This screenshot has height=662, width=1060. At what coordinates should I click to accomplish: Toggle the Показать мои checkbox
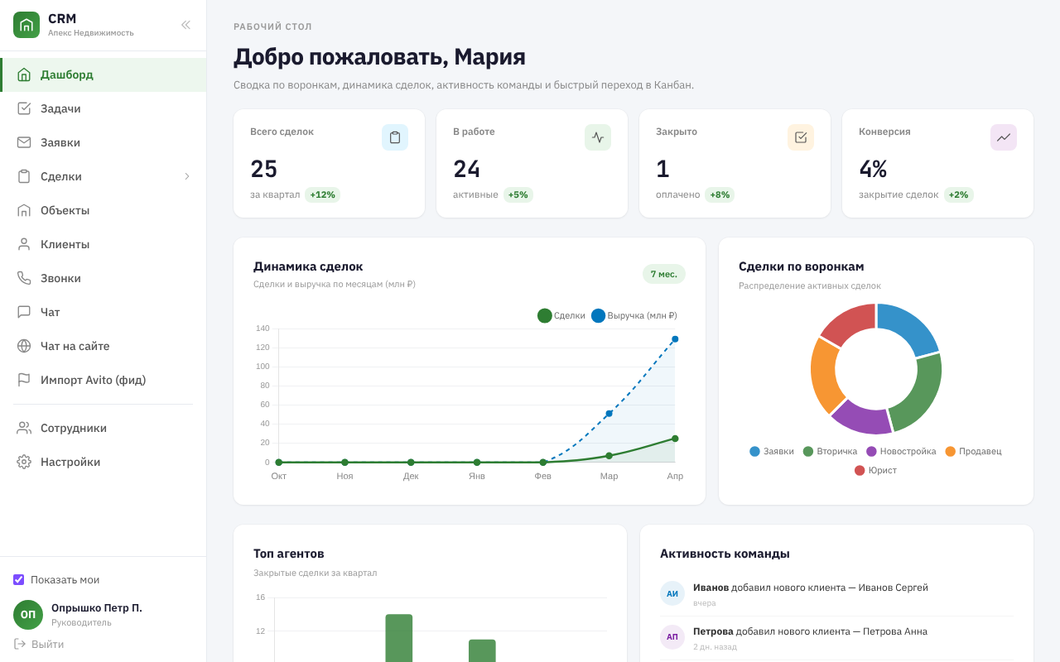(18, 579)
